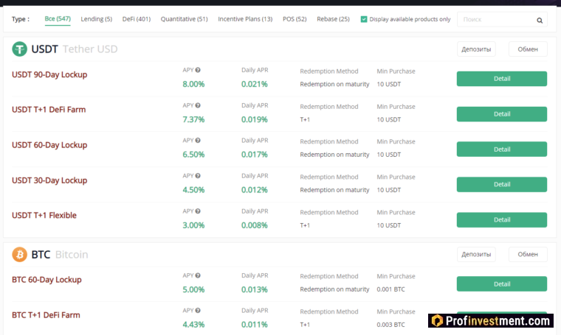Uncheck Display available products only
Image resolution: width=561 pixels, height=335 pixels.
click(364, 19)
